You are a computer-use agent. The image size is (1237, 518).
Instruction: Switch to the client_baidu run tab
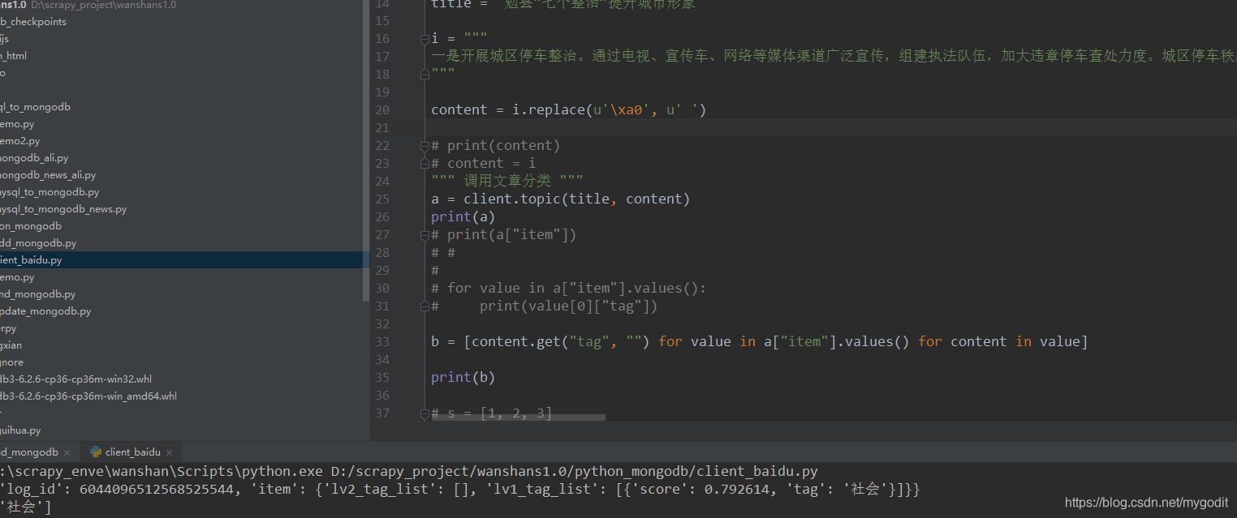click(x=133, y=452)
